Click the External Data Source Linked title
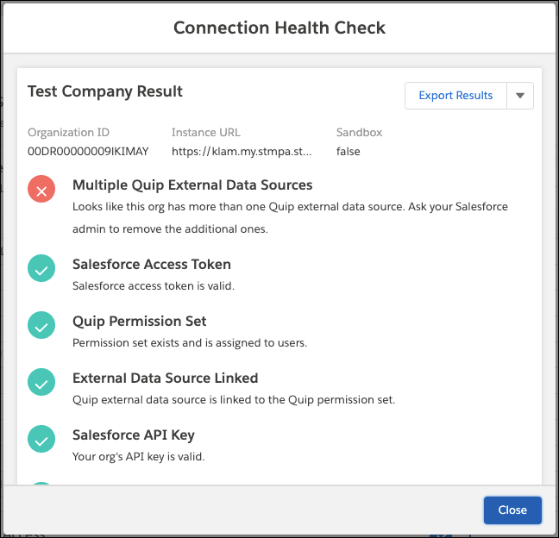This screenshot has width=559, height=538. [165, 378]
